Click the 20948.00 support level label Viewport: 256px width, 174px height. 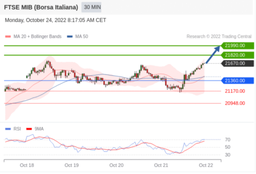coord(235,103)
